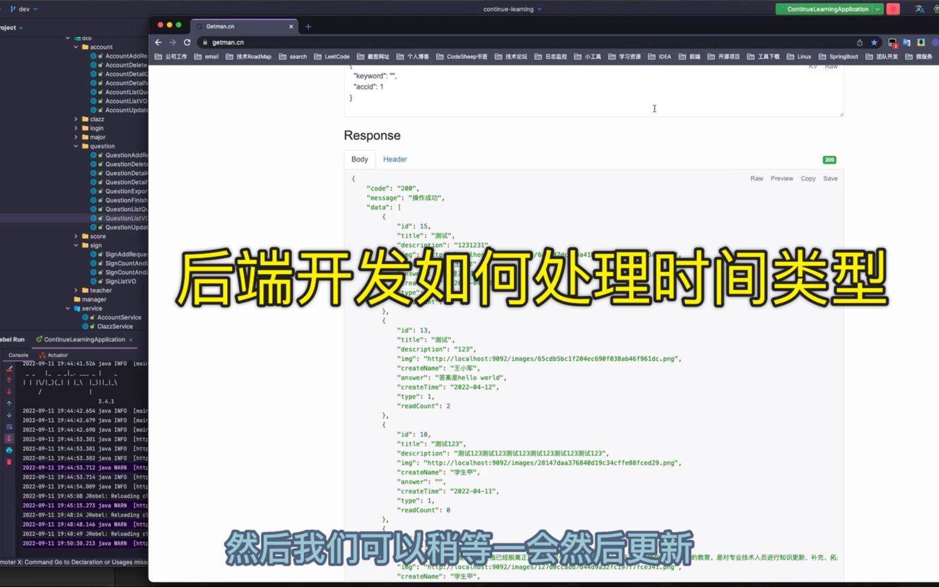The width and height of the screenshot is (939, 587).
Task: Open the dev branch dropdown
Action: tap(24, 9)
